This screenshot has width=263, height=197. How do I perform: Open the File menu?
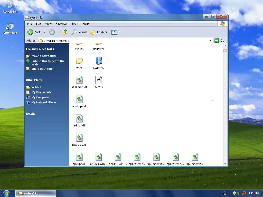(30, 24)
